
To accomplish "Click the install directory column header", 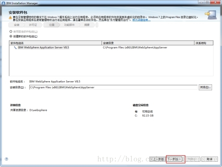I will (148, 43).
